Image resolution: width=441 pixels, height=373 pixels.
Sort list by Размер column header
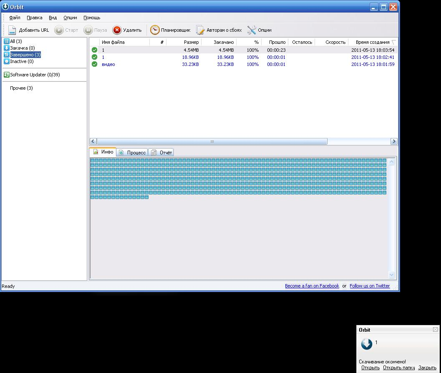coord(191,42)
